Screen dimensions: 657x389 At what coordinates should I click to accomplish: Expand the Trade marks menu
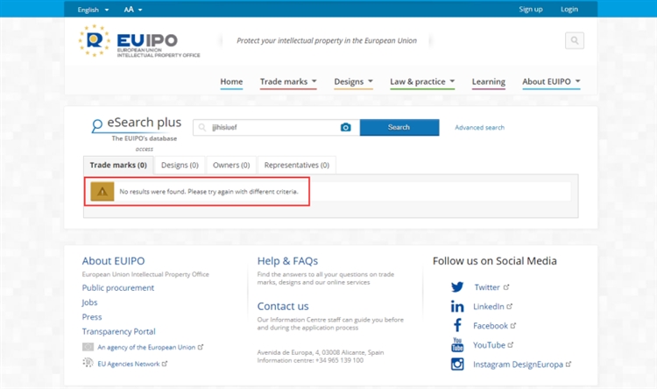click(288, 81)
